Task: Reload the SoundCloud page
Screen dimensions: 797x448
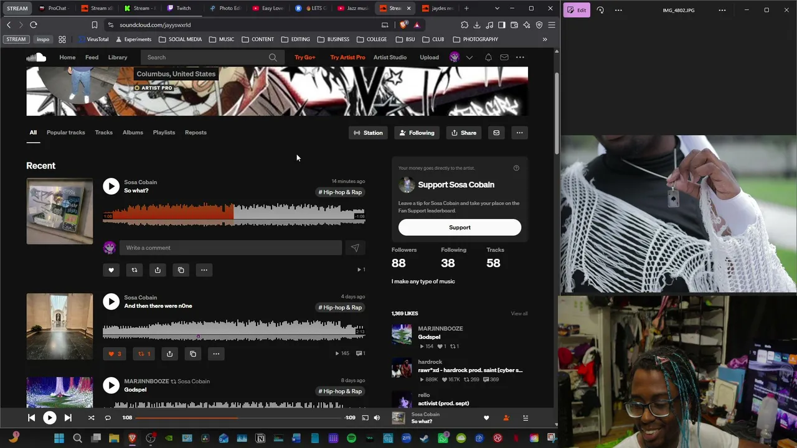Action: [x=34, y=25]
